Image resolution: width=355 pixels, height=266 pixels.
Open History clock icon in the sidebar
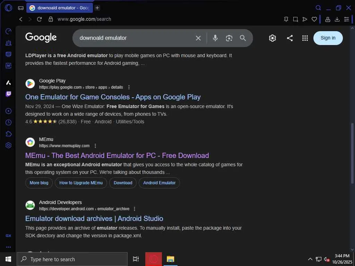coord(8,123)
